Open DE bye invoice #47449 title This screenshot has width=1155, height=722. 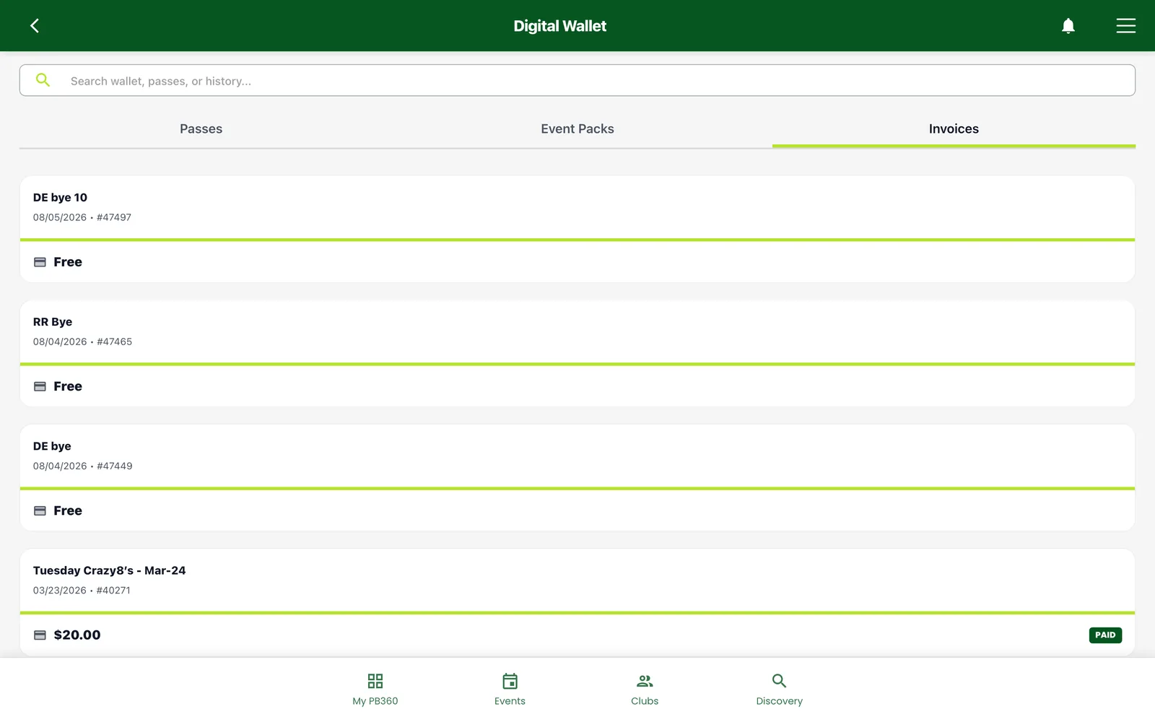click(x=52, y=446)
